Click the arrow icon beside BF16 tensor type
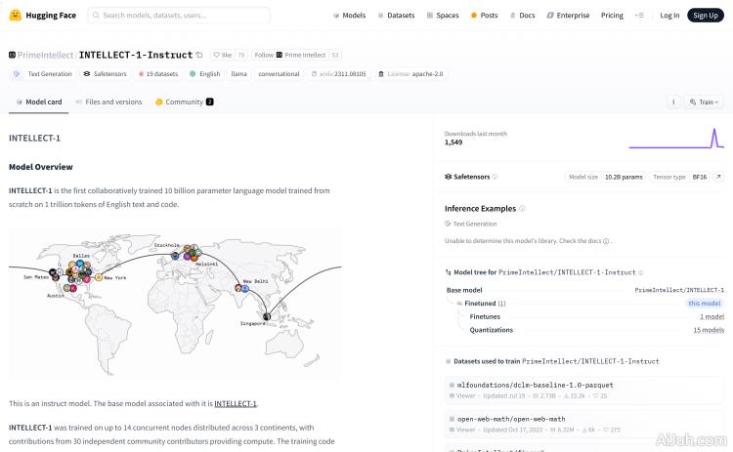 coord(718,177)
